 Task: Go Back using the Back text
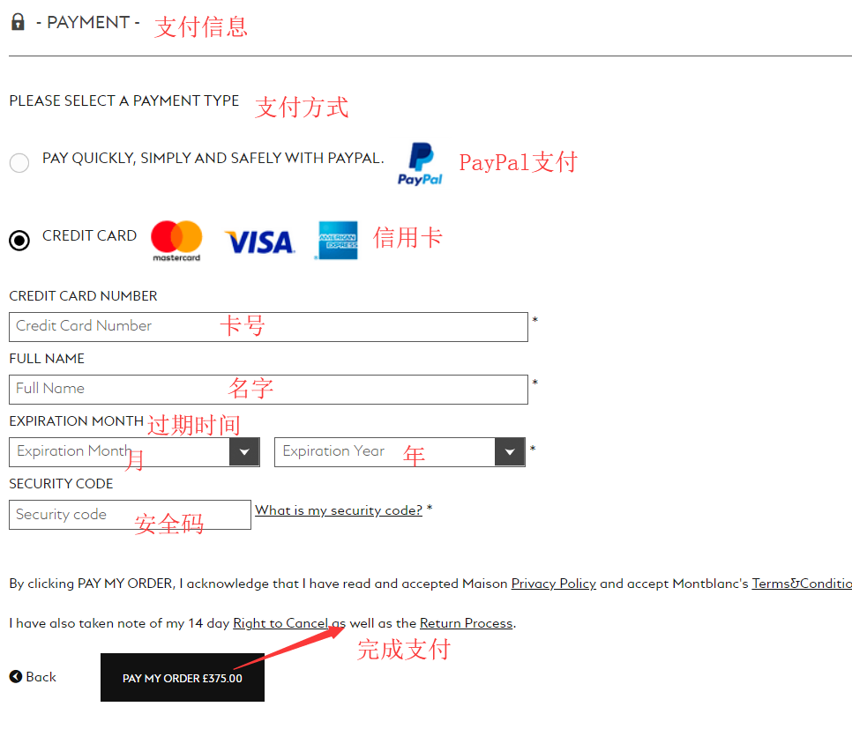[x=41, y=677]
